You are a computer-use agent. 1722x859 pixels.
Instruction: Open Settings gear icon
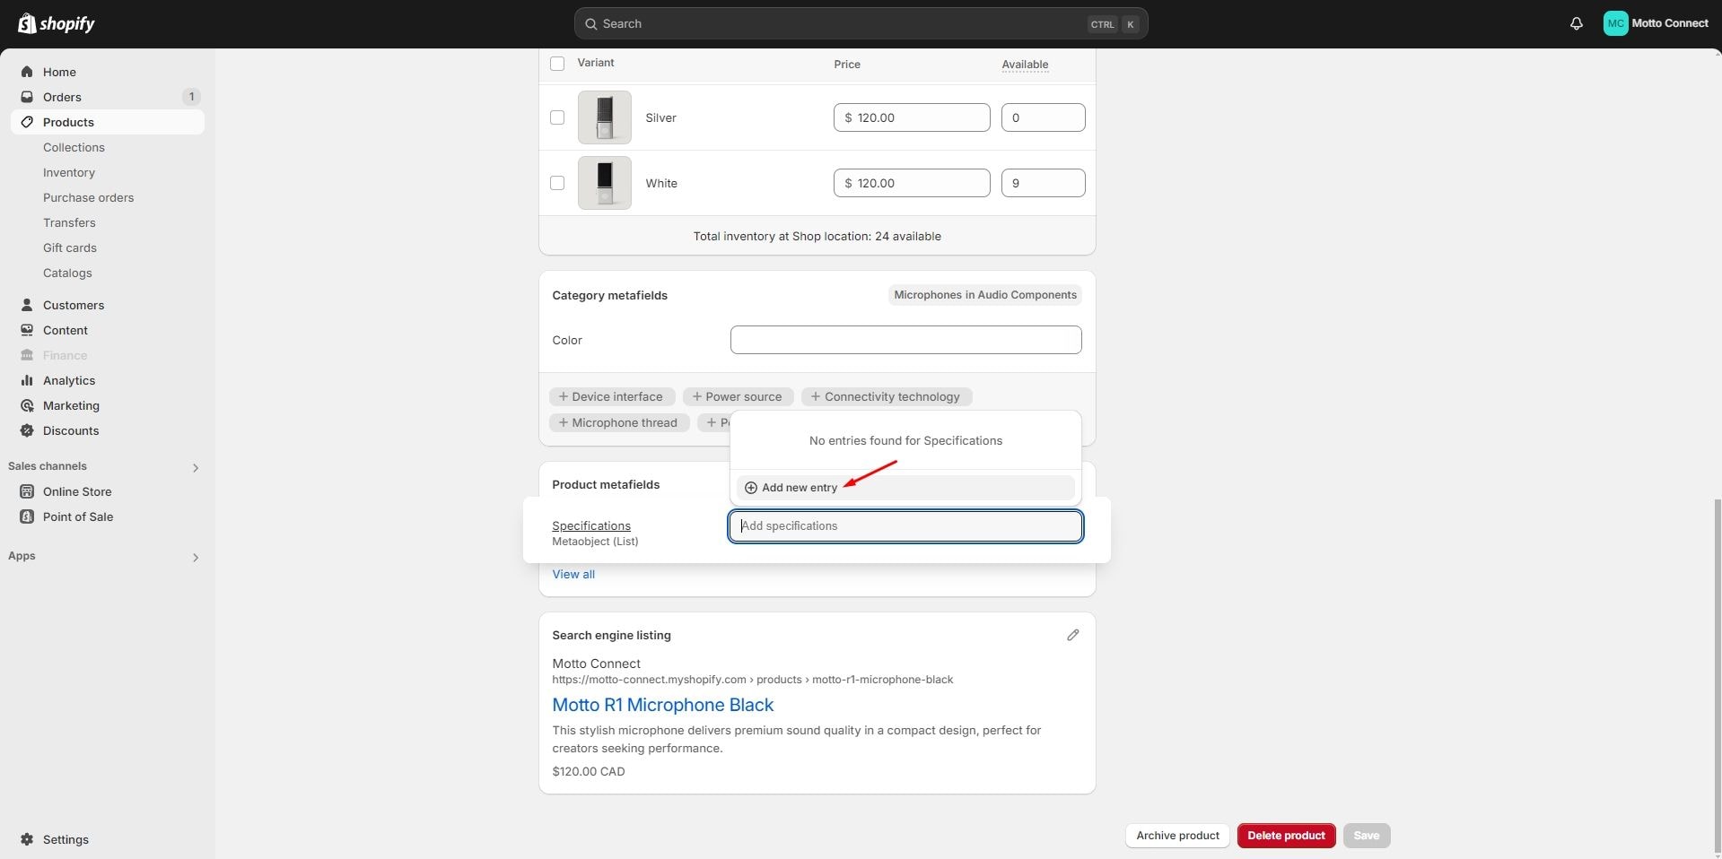tap(27, 839)
